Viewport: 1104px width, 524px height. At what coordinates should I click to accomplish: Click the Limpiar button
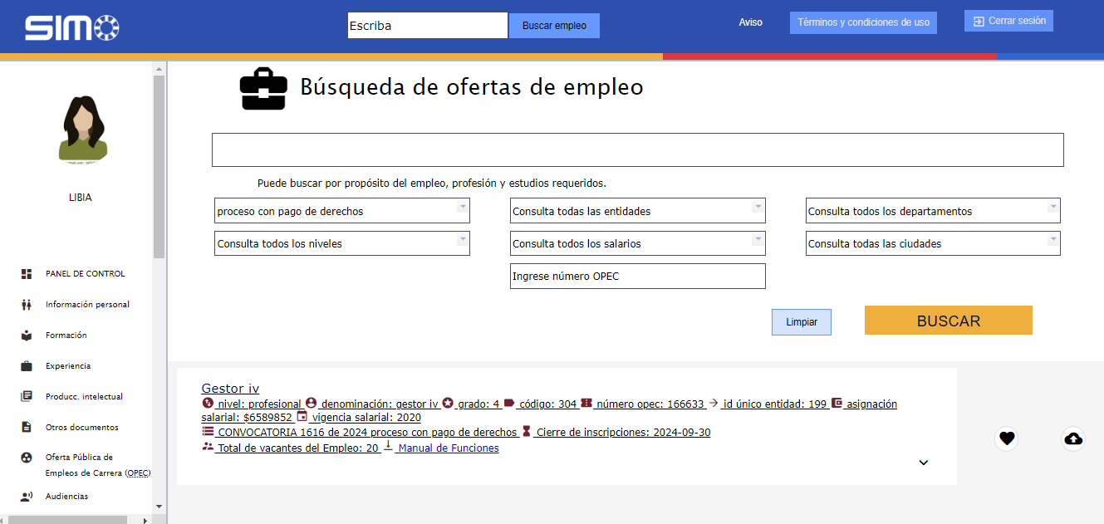(x=801, y=322)
